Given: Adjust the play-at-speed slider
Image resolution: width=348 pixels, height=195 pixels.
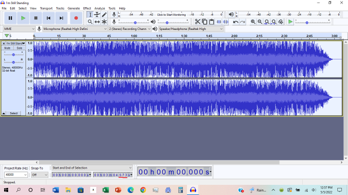Looking at the screenshot, I should [313, 22].
